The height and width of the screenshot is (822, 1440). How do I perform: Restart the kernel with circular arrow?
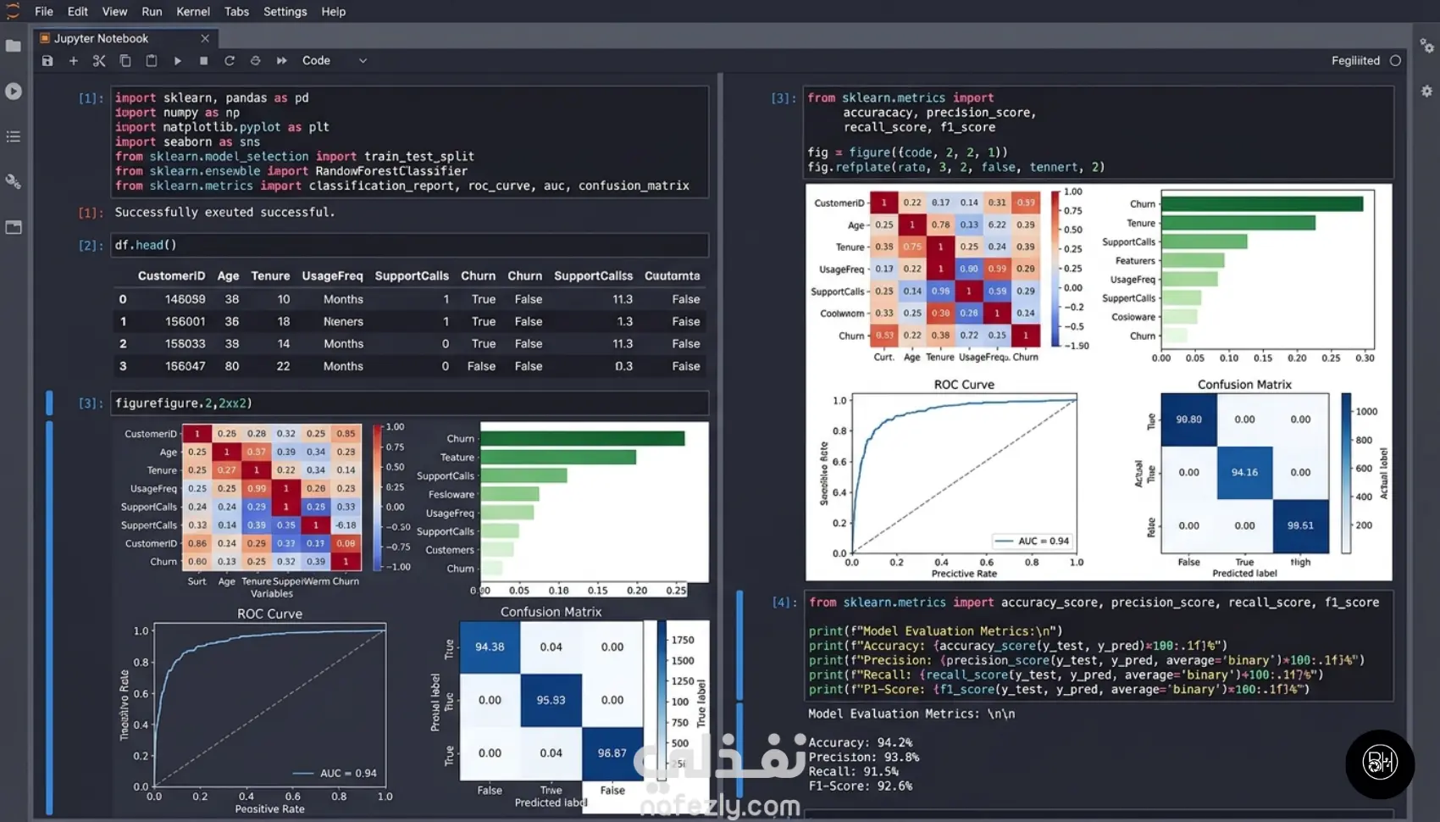(x=230, y=61)
